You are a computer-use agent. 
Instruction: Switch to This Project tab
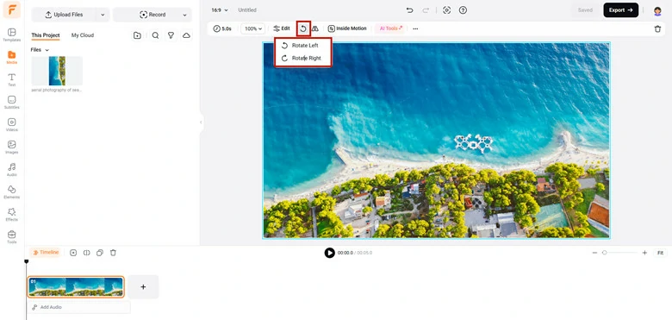(x=46, y=35)
